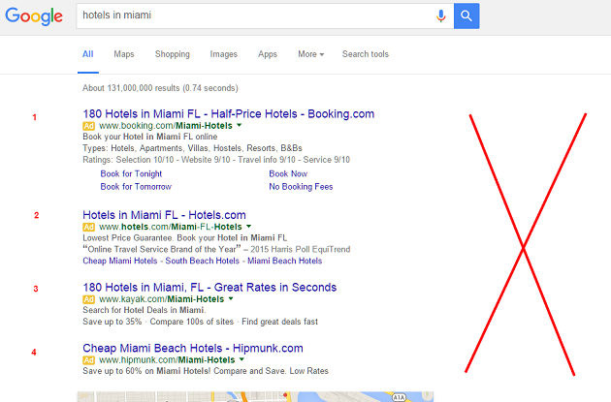Switch to the Shopping tab
The width and height of the screenshot is (611, 402).
coord(173,54)
